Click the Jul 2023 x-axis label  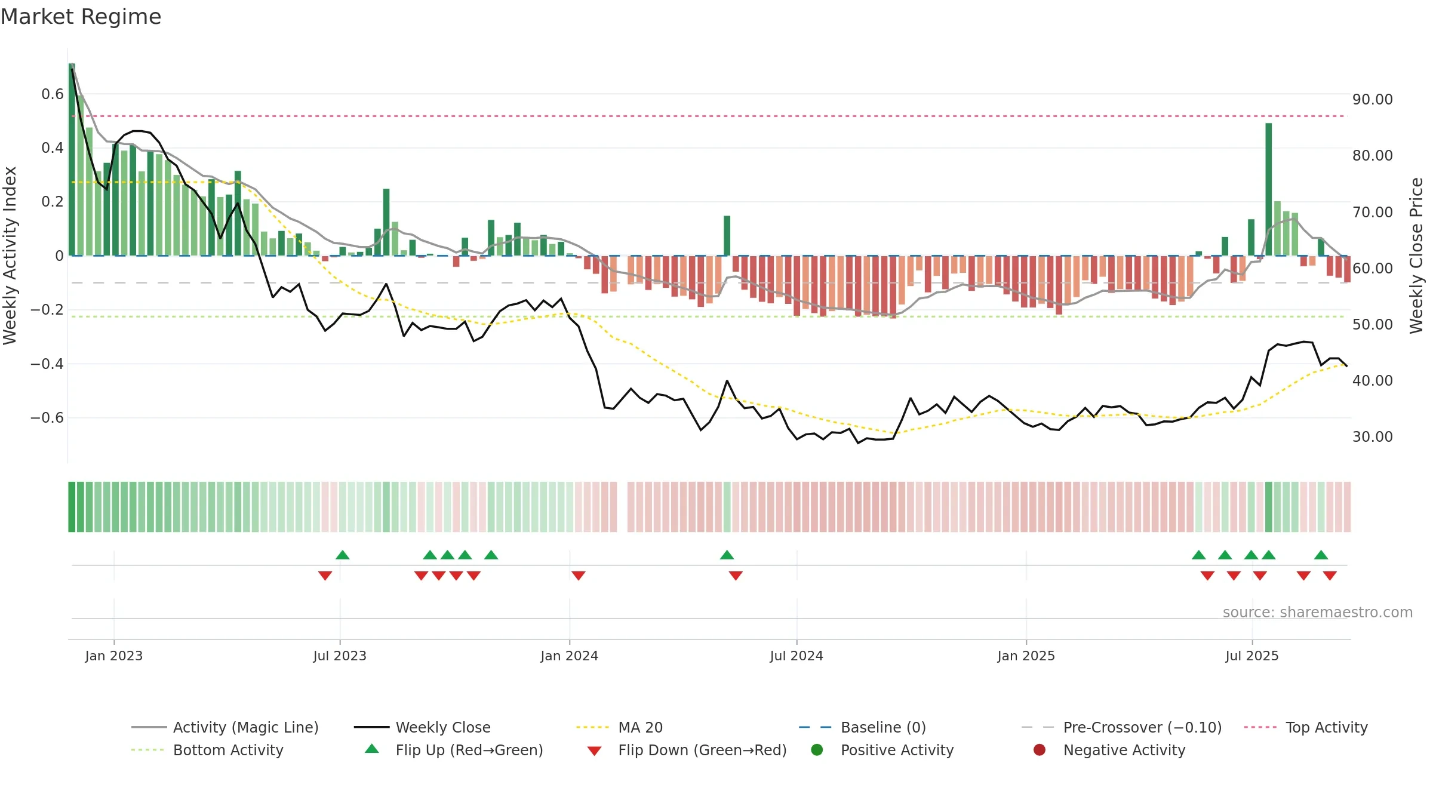[x=340, y=656]
